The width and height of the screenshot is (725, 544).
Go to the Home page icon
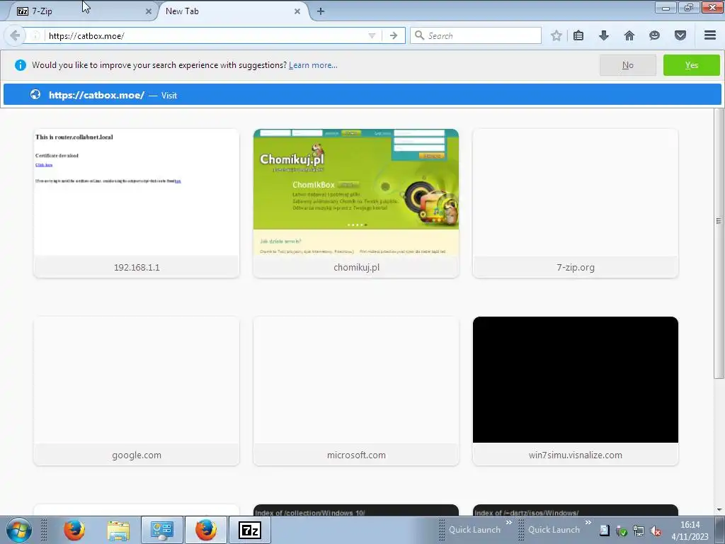(x=629, y=35)
